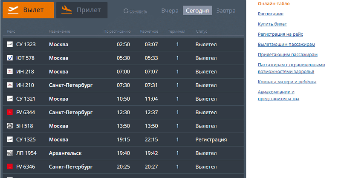Open Пассажирам с ограниченными возможностями здоровья link

tap(292, 68)
